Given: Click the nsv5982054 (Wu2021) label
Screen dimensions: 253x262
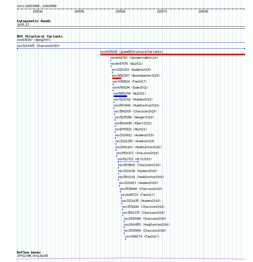Looking at the screenshot, I should pos(130,93).
